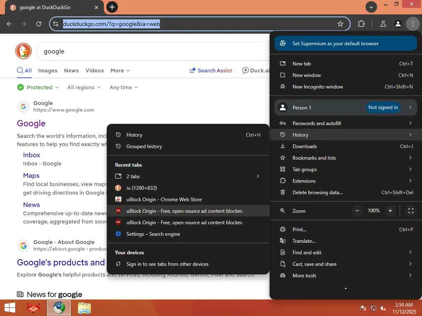Click the google search input field
This screenshot has height=316, width=422.
(x=153, y=51)
